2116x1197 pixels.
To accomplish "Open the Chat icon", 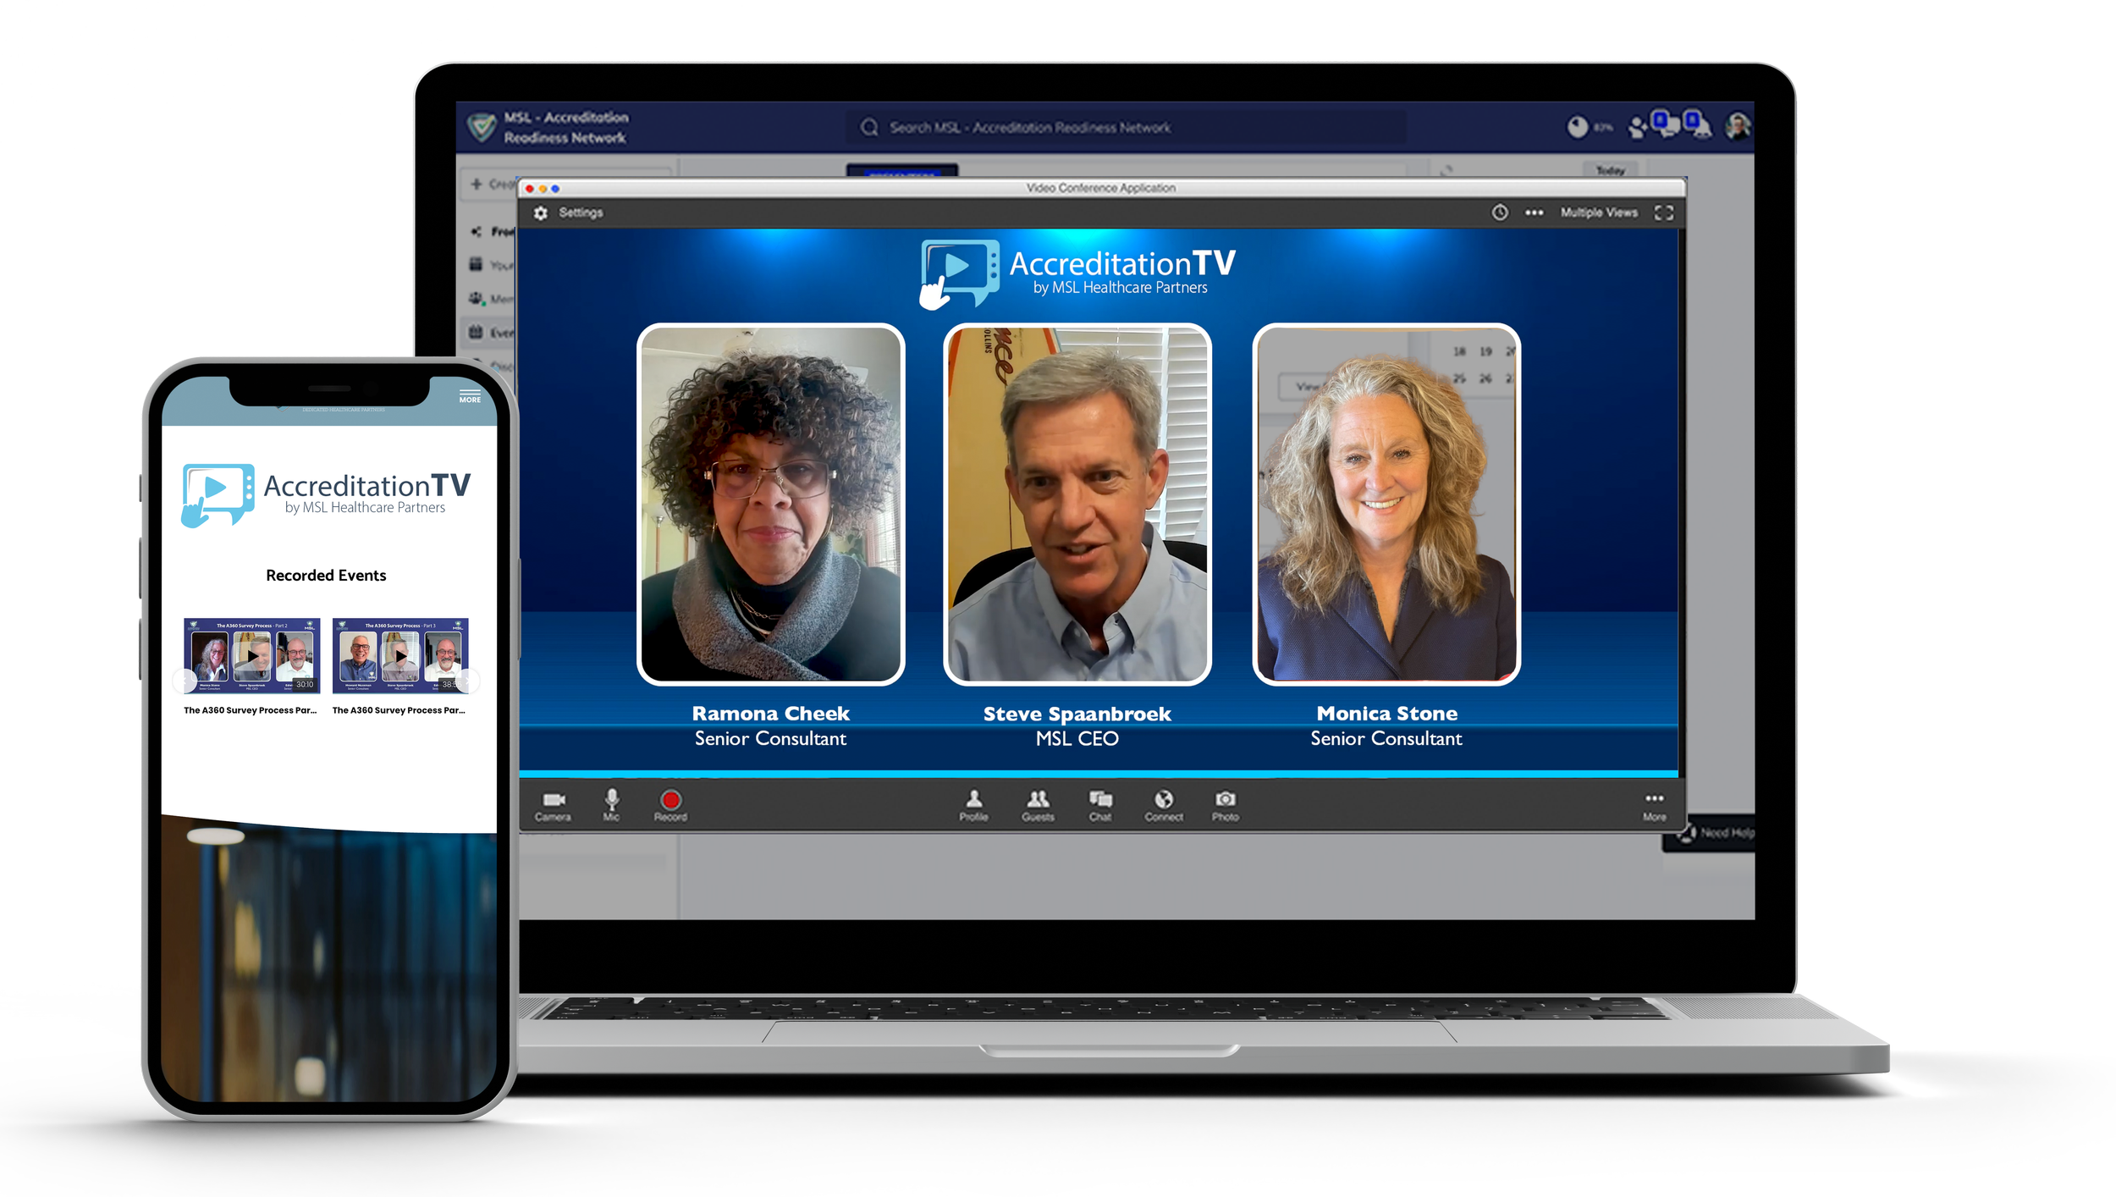I will tap(1099, 804).
